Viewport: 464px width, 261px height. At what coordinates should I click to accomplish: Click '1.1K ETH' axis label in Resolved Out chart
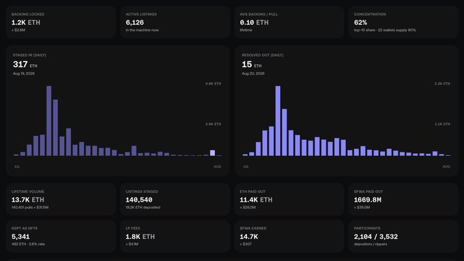point(442,124)
